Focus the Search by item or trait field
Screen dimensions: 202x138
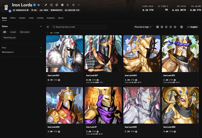(79, 27)
